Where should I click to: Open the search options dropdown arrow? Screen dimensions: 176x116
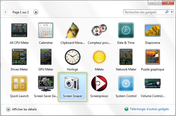coord(171,12)
